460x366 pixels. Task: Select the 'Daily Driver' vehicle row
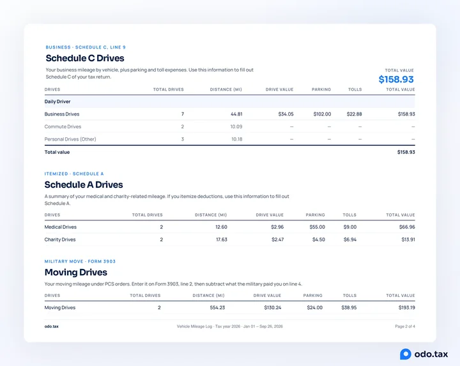[x=230, y=102]
